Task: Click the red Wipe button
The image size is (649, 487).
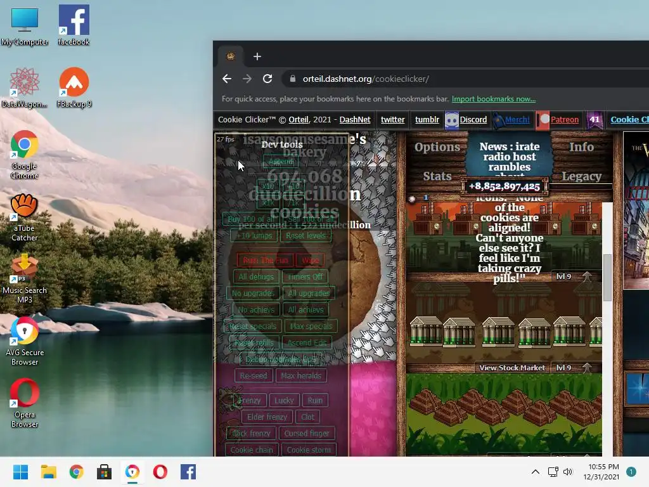Action: pyautogui.click(x=311, y=261)
